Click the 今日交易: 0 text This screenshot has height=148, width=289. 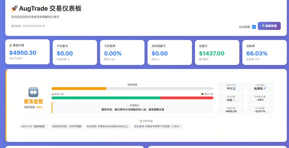coord(63,59)
